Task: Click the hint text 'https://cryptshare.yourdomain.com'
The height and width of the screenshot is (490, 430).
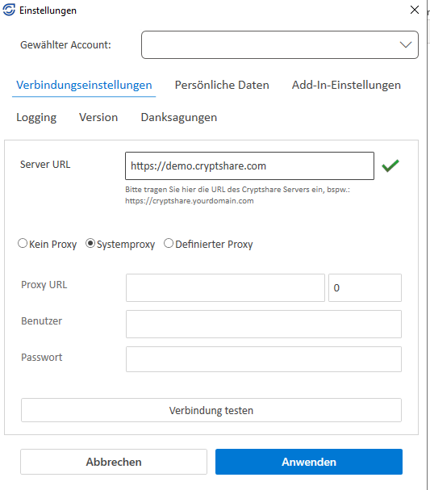Action: coord(190,201)
